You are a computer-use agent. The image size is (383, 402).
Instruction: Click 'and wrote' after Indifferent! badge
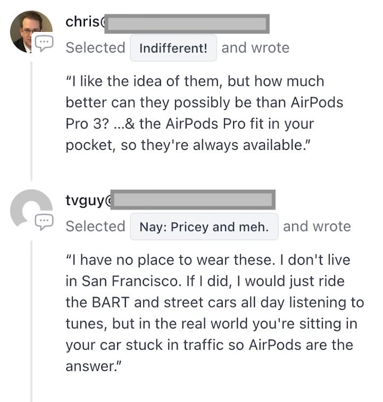[x=256, y=48]
